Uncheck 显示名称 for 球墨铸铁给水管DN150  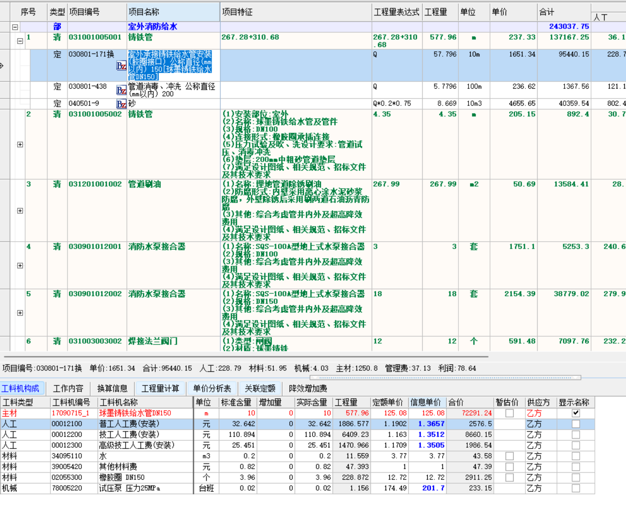click(576, 413)
